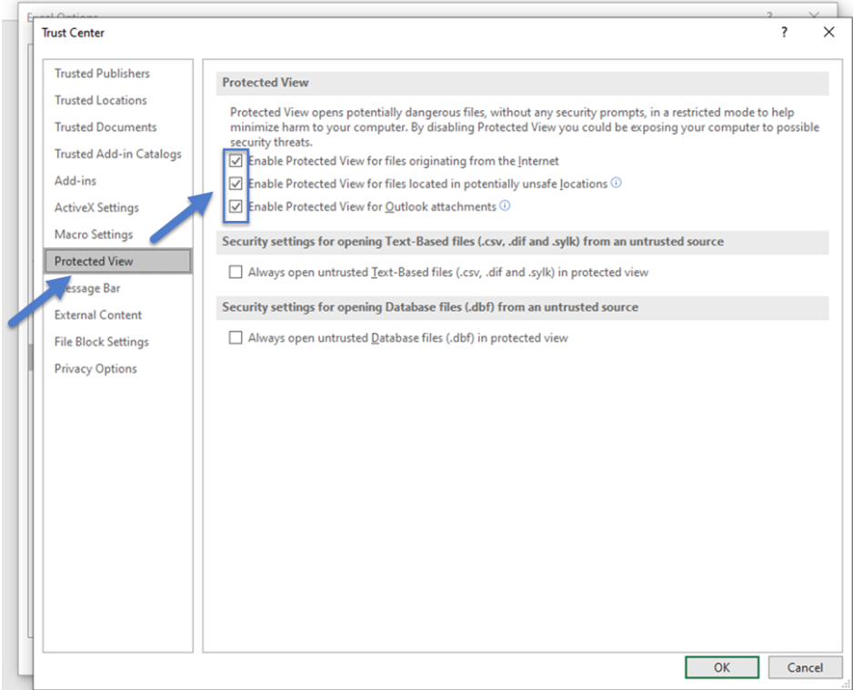Check always open untrusted Database files protected
This screenshot has width=853, height=690.
point(236,337)
